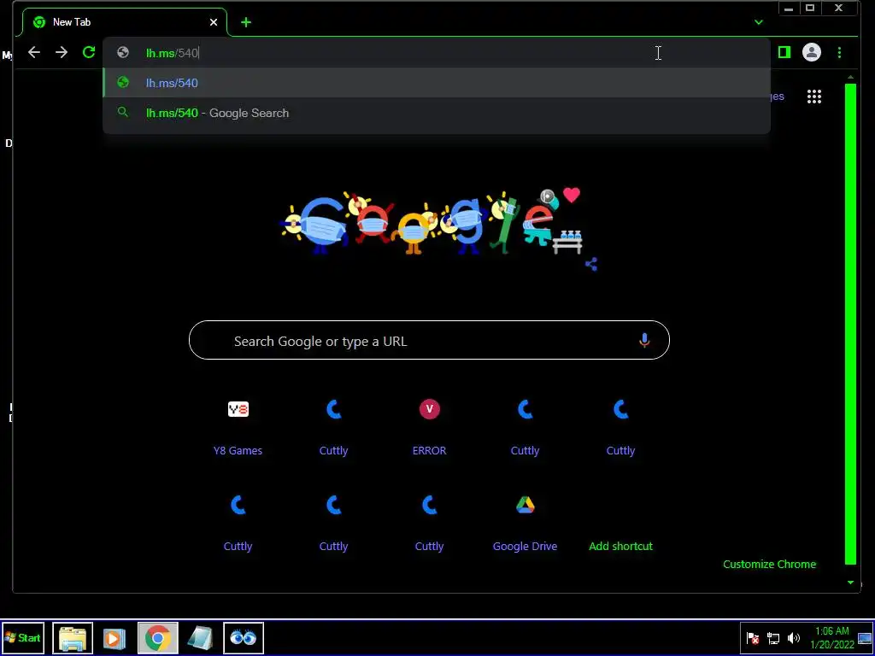Select the New Tab tab
875x656 pixels.
(125, 22)
